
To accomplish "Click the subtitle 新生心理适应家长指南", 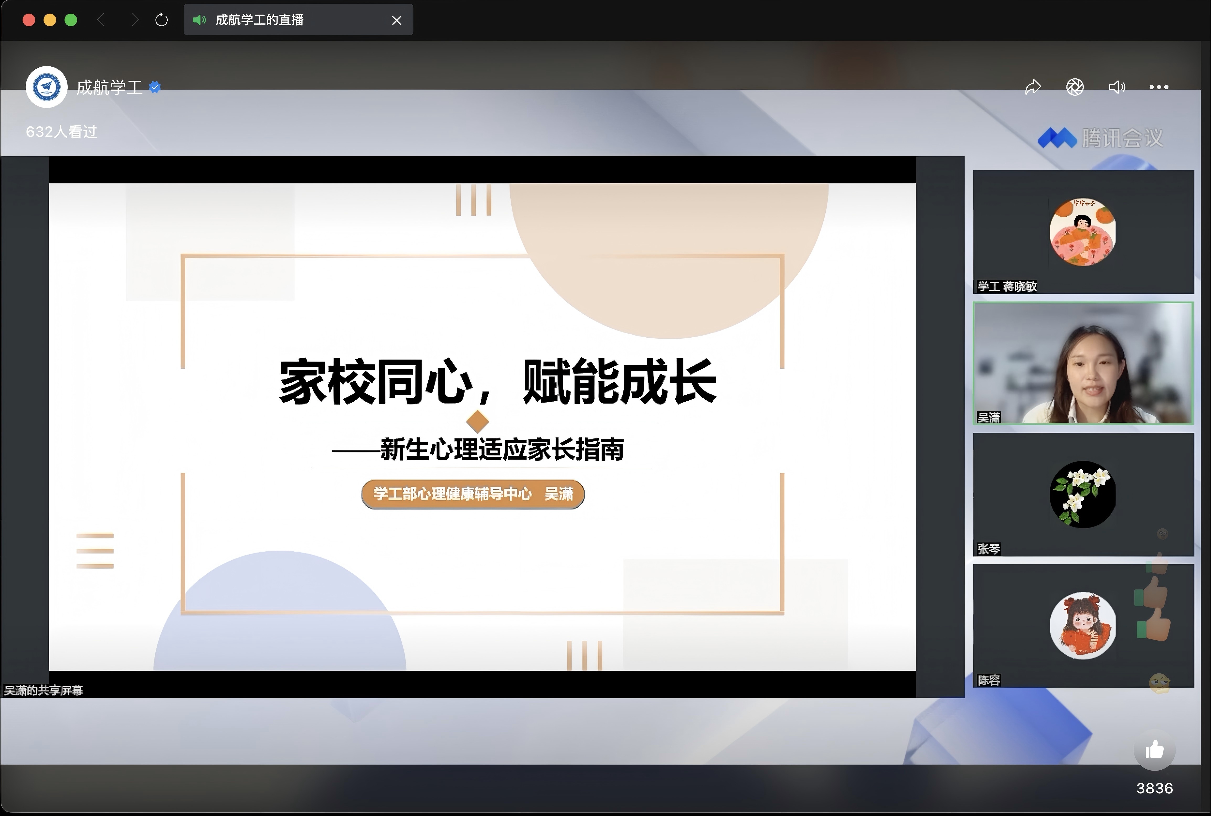I will click(x=502, y=450).
